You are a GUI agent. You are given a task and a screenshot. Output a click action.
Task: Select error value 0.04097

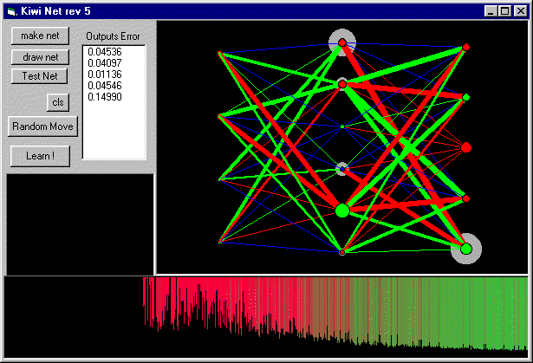click(105, 63)
